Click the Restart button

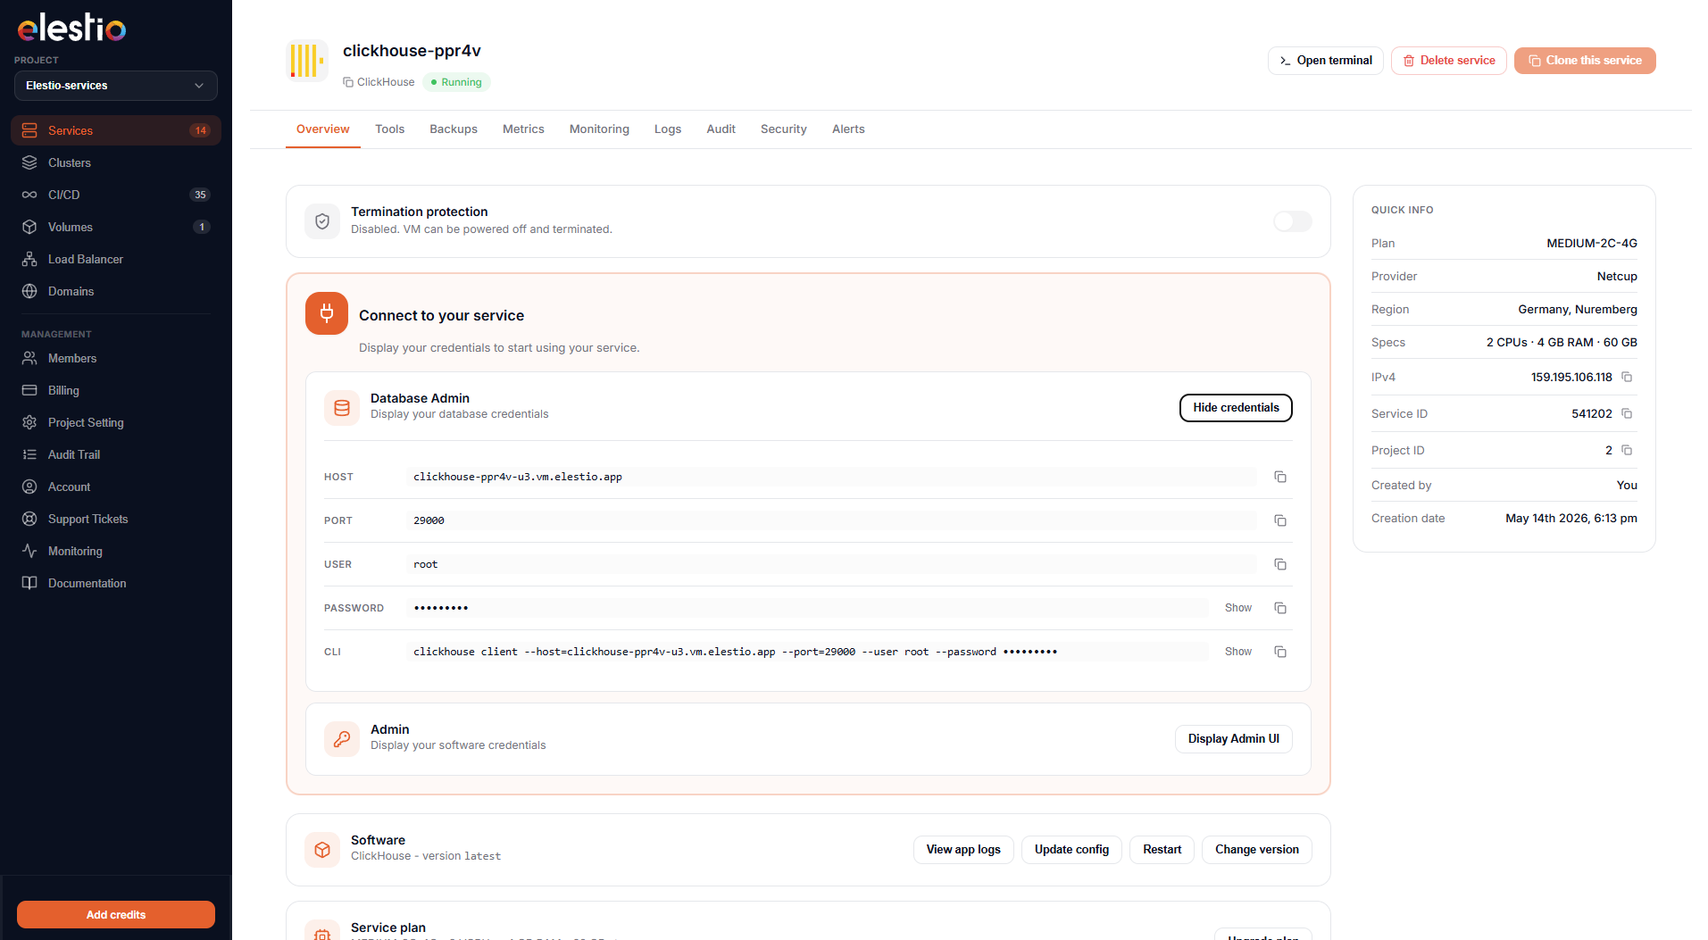(1162, 850)
